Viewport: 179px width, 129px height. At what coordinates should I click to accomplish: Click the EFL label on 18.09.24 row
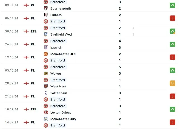(x=34, y=109)
